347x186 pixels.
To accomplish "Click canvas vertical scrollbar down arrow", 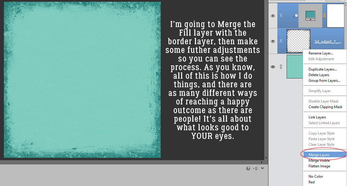I will click(266, 158).
